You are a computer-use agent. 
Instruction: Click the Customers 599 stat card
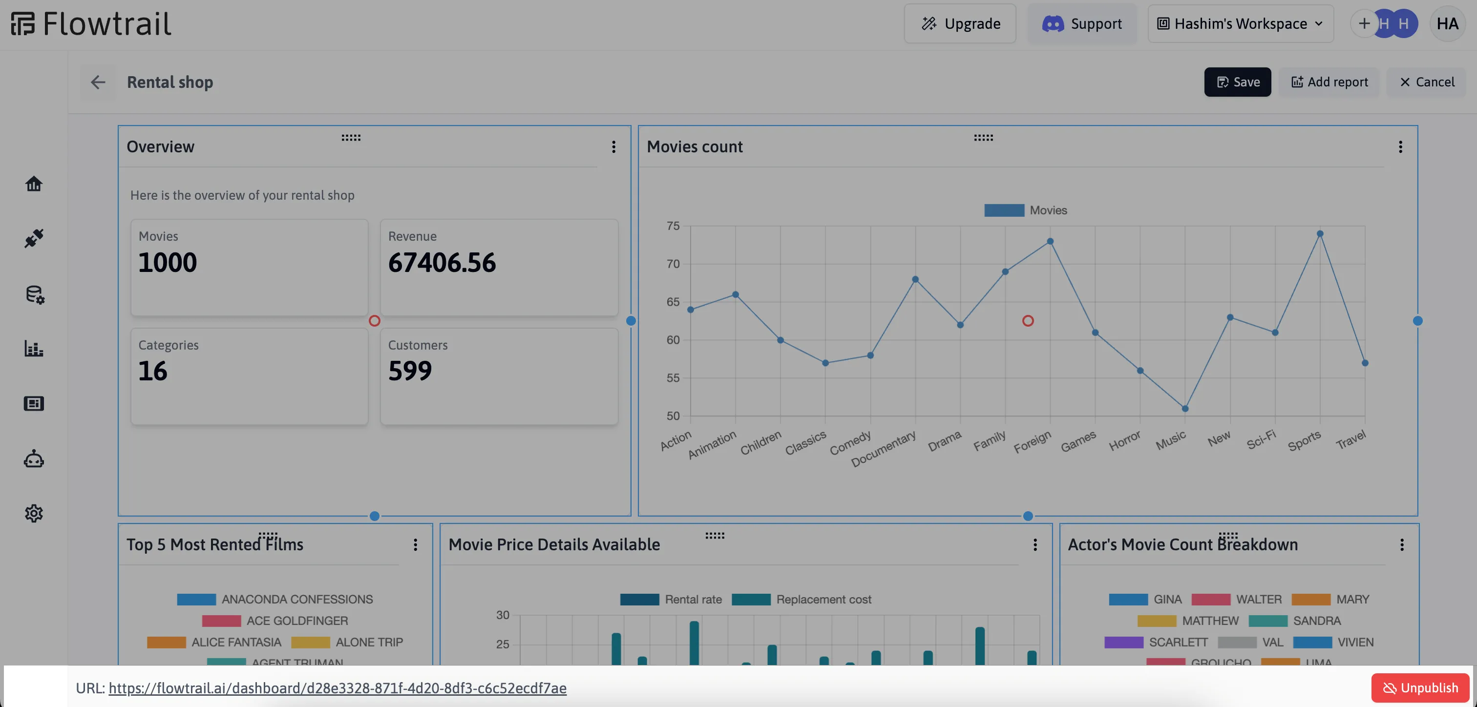499,376
